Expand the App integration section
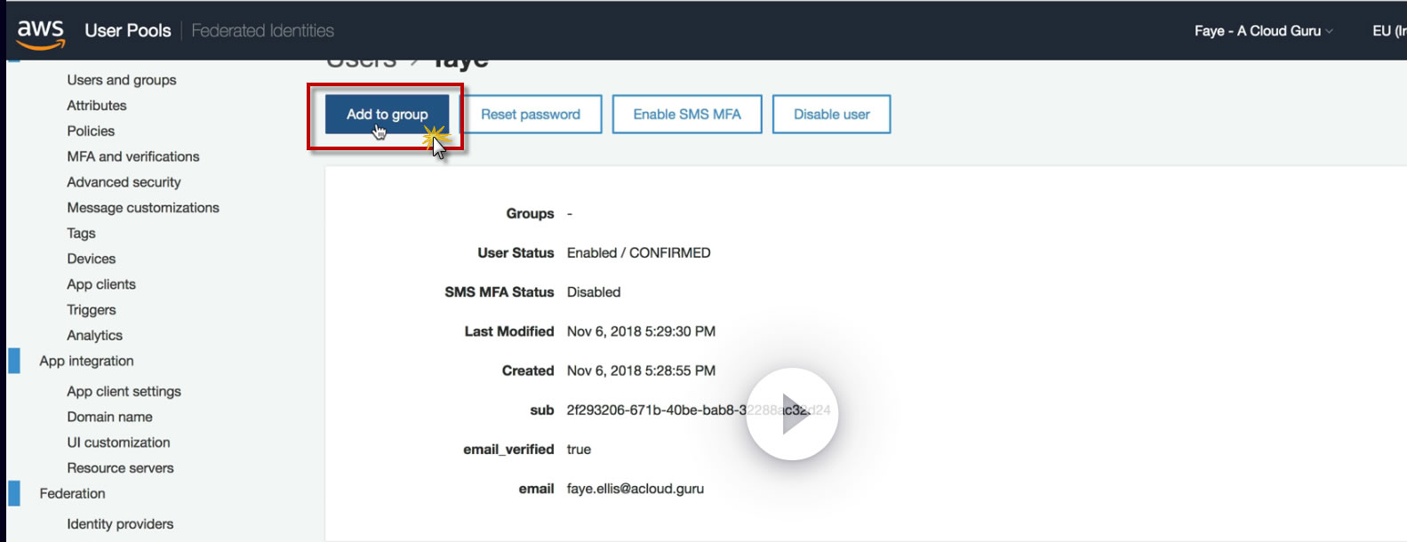This screenshot has height=542, width=1407. [x=86, y=361]
